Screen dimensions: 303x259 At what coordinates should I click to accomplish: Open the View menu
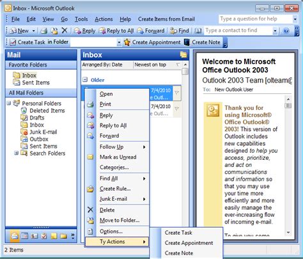click(x=48, y=19)
